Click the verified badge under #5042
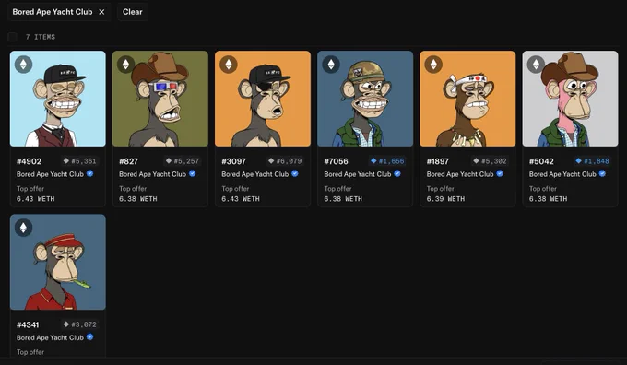The width and height of the screenshot is (627, 365). (x=602, y=173)
